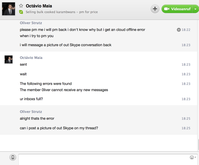Open the emoticon smiley picker
The image size is (199, 165).
[192, 157]
